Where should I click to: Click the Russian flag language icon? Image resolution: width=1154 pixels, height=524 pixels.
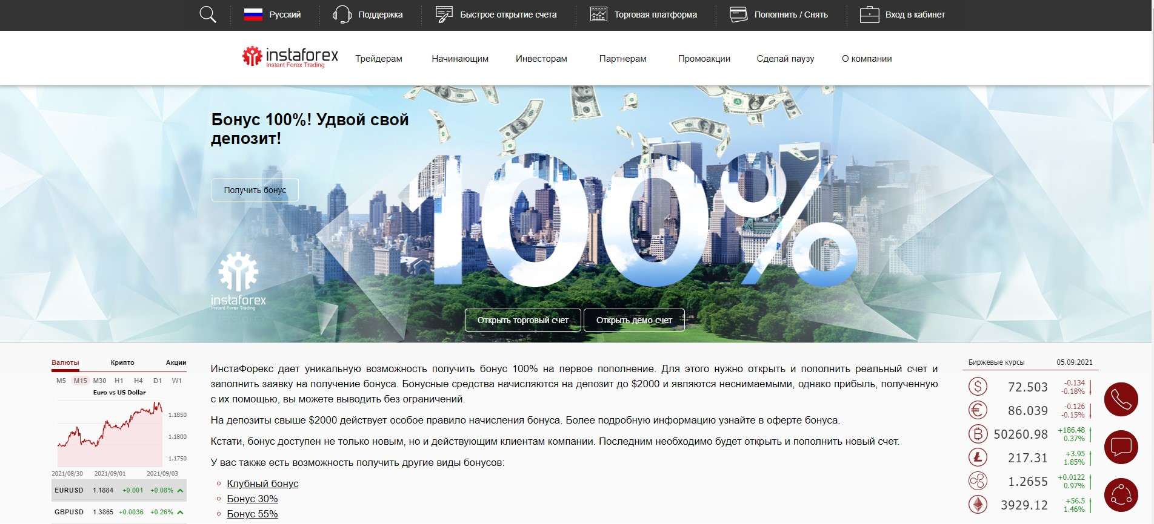tap(253, 15)
